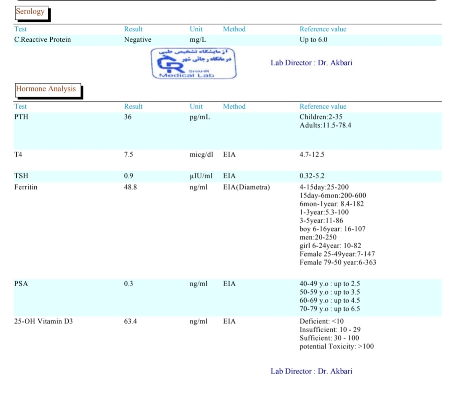Click the PSA test name
This screenshot has height=397, width=452.
[x=21, y=284]
